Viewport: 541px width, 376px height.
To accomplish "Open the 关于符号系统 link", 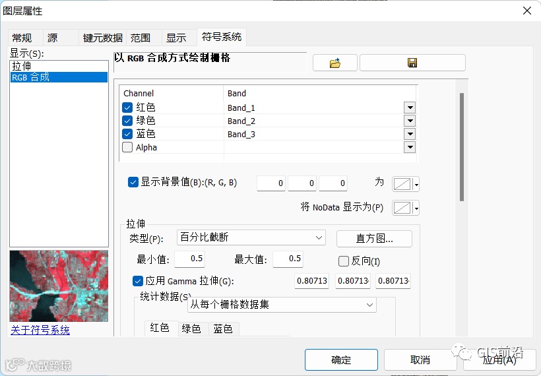I will (x=40, y=330).
